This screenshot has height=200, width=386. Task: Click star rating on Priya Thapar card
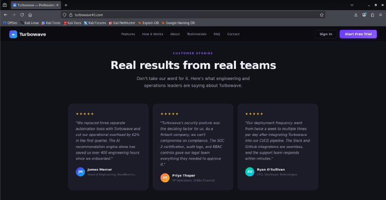[169, 114]
